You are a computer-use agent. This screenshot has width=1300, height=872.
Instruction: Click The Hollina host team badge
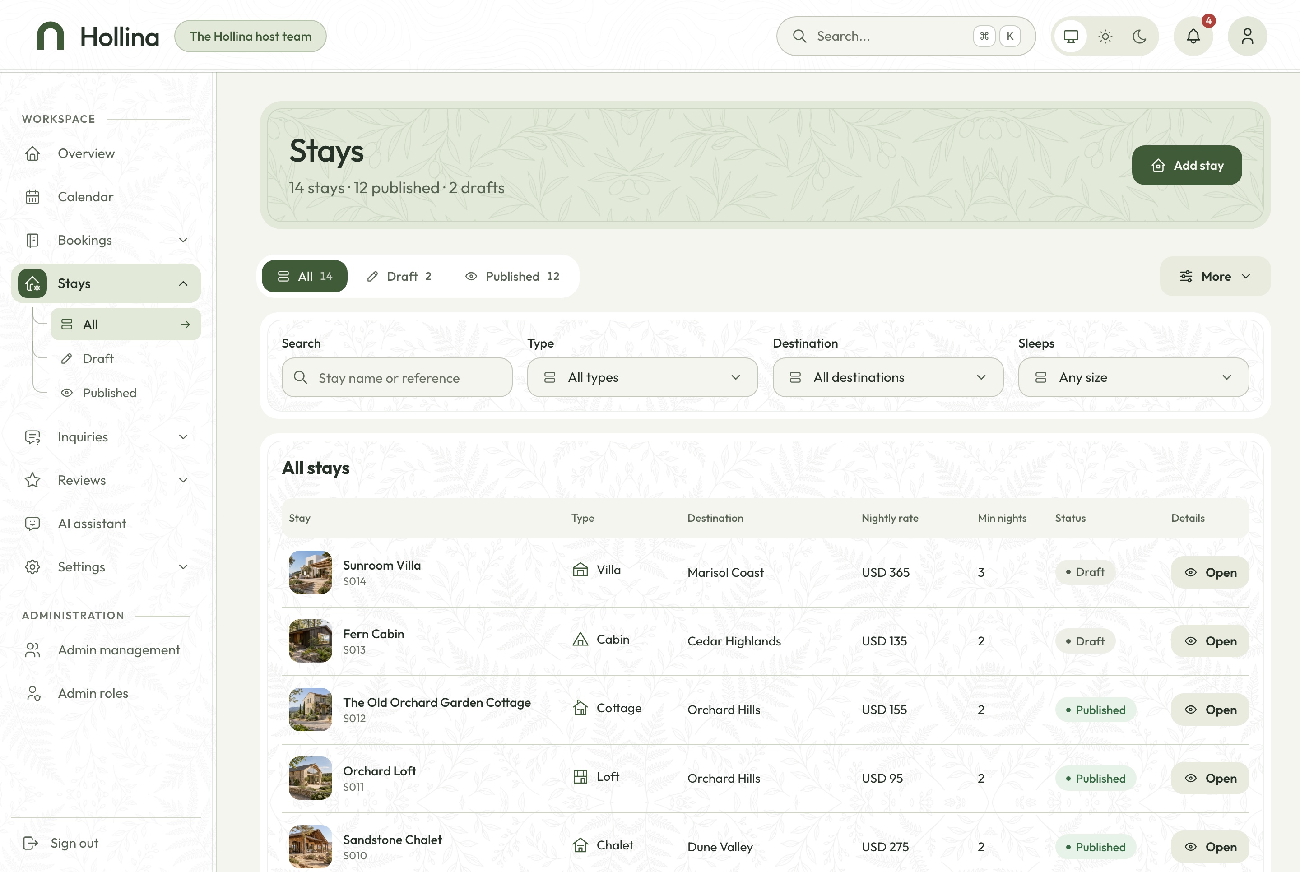[x=250, y=36]
